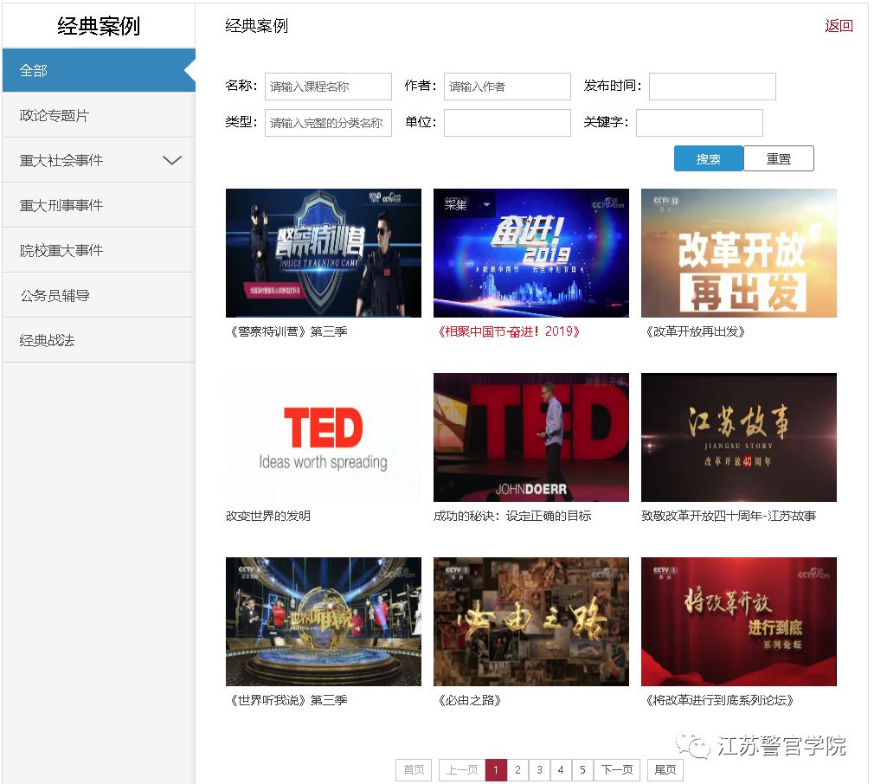This screenshot has height=784, width=874.
Task: Open the 改革开放再出发 video thumbnail
Action: point(739,253)
